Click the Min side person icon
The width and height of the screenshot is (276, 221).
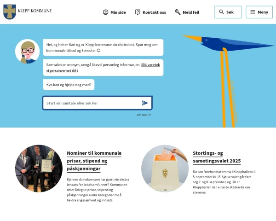pos(105,12)
